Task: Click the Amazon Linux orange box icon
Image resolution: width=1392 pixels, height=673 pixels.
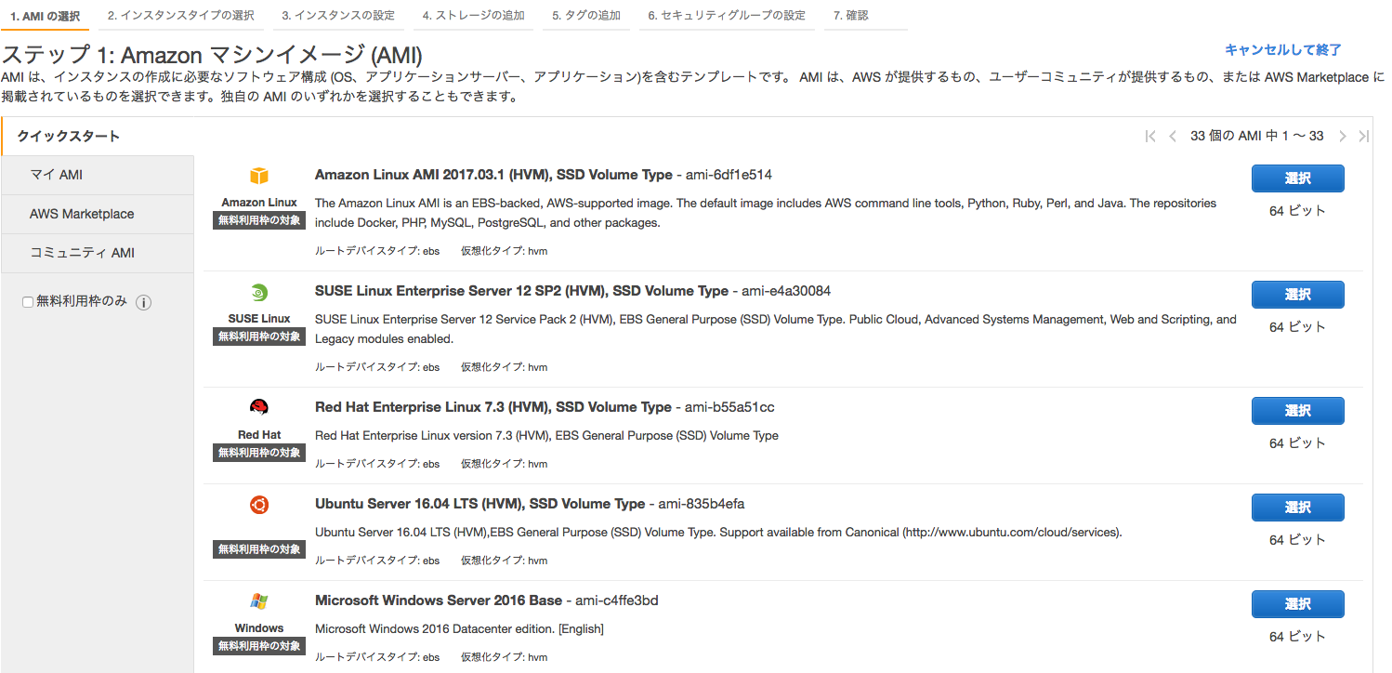Action: pyautogui.click(x=258, y=177)
